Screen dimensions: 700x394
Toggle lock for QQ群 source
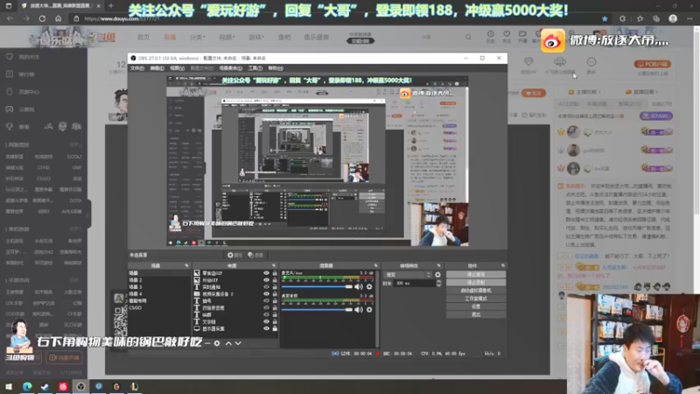pyautogui.click(x=275, y=314)
